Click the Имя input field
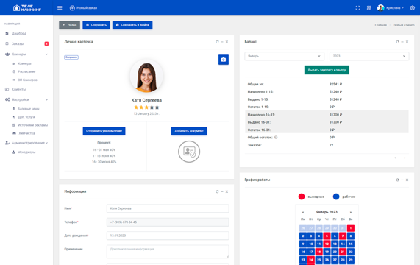The height and width of the screenshot is (265, 420). [168, 208]
